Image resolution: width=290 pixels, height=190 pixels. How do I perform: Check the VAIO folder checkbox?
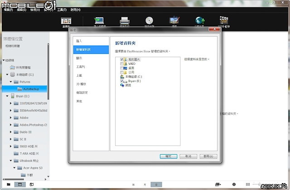[x=122, y=64]
